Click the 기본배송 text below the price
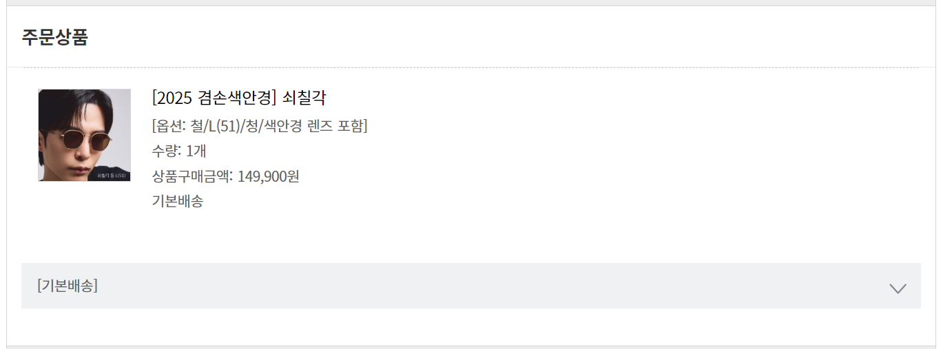This screenshot has width=943, height=349. coord(178,202)
